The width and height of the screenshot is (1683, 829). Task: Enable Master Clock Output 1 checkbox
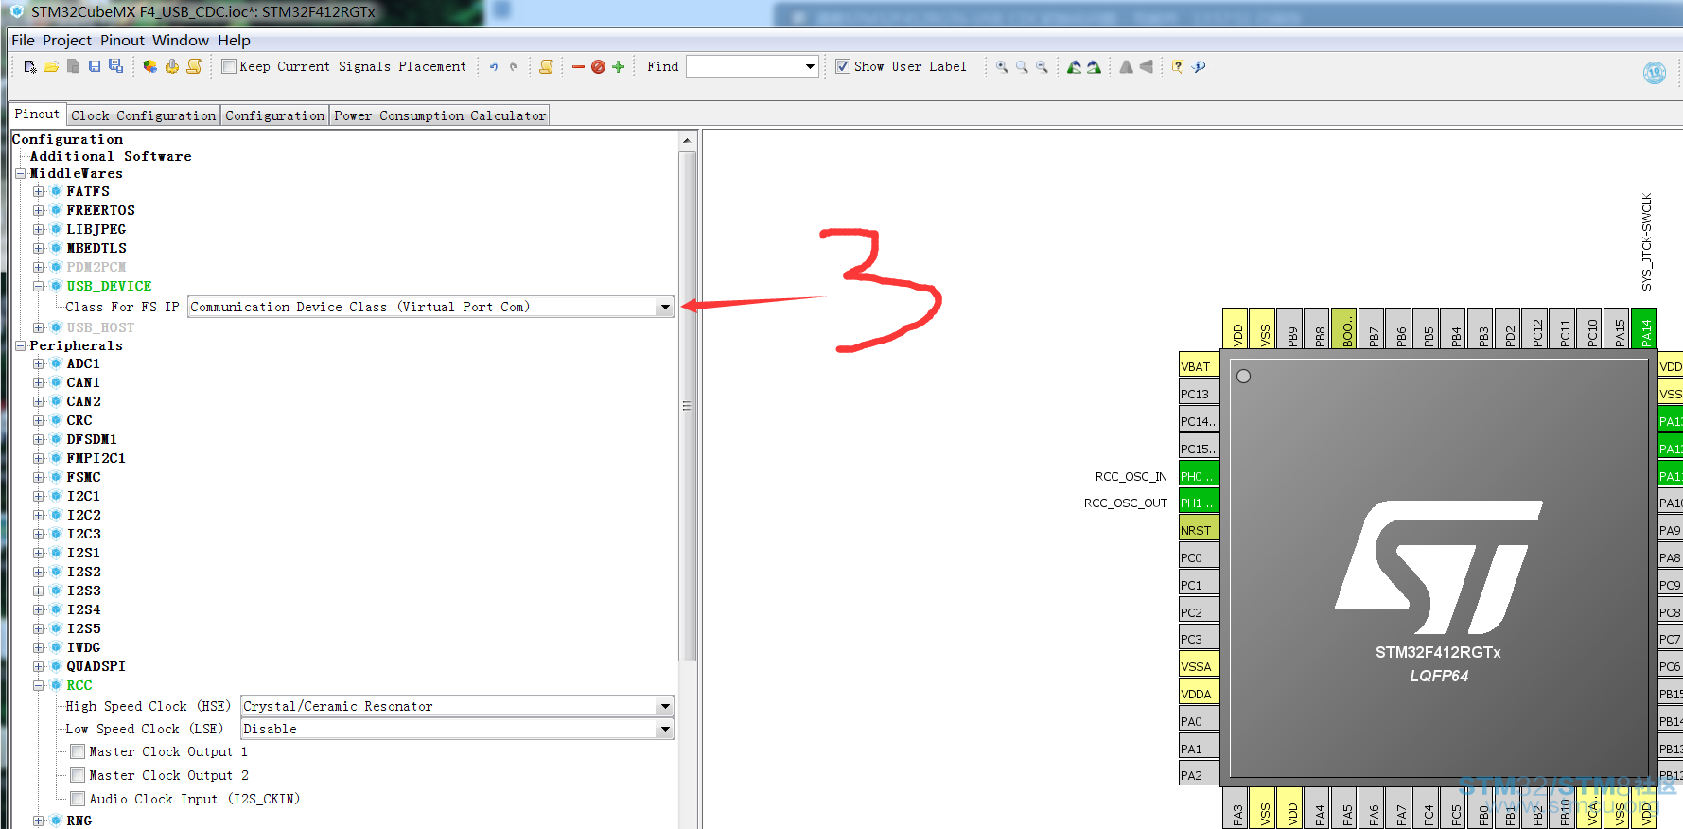pos(78,751)
